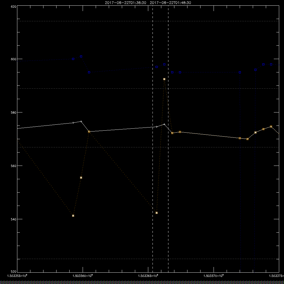Select the white plus marker peaking near 577
Screen dimensions: 284x284
coord(81,121)
